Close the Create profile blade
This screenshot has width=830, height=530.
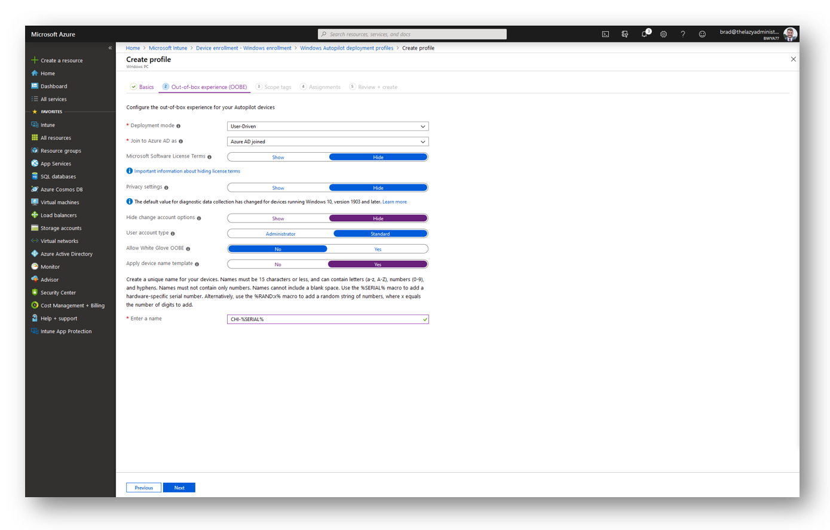(794, 59)
